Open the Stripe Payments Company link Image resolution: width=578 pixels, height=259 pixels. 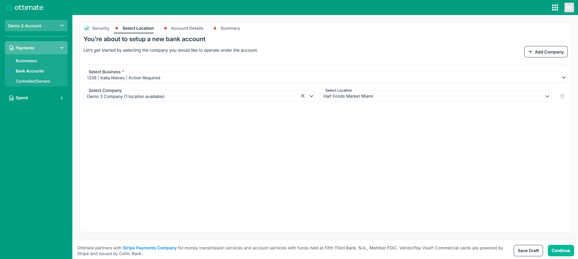(150, 248)
